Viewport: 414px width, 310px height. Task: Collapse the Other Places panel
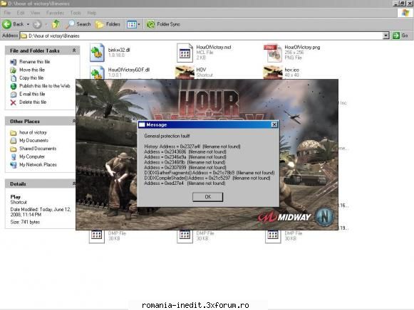pyautogui.click(x=74, y=121)
